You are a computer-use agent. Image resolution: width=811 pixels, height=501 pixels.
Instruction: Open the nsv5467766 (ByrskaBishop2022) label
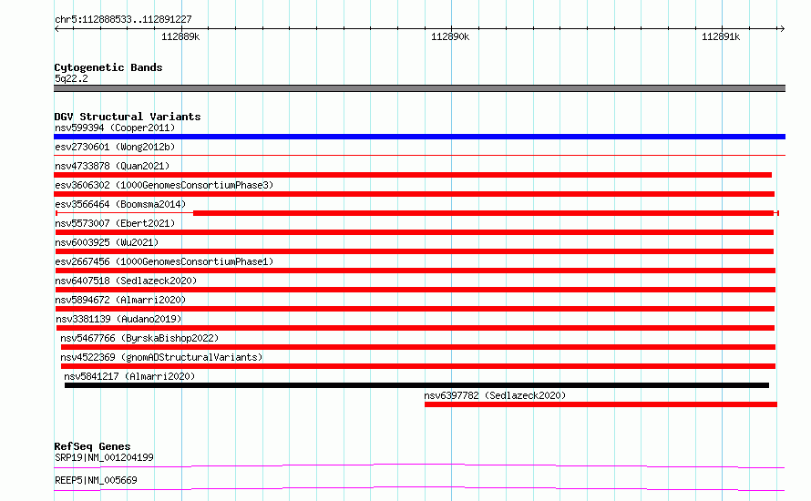point(139,338)
